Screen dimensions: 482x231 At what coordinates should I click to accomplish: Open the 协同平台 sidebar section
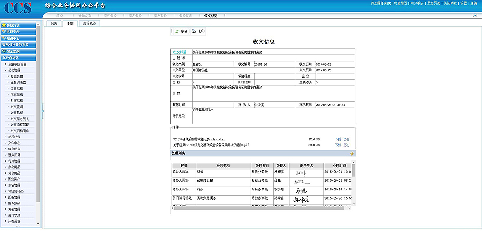(18, 32)
